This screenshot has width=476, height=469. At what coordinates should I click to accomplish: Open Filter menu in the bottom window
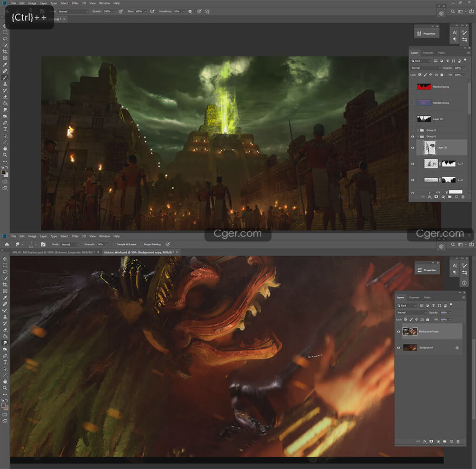click(x=75, y=236)
